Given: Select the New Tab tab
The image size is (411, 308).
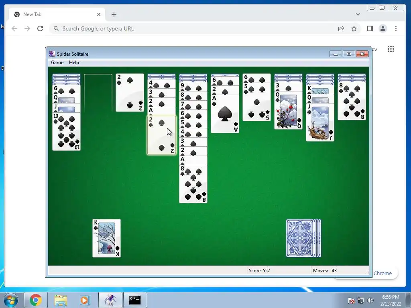Looking at the screenshot, I should click(57, 14).
